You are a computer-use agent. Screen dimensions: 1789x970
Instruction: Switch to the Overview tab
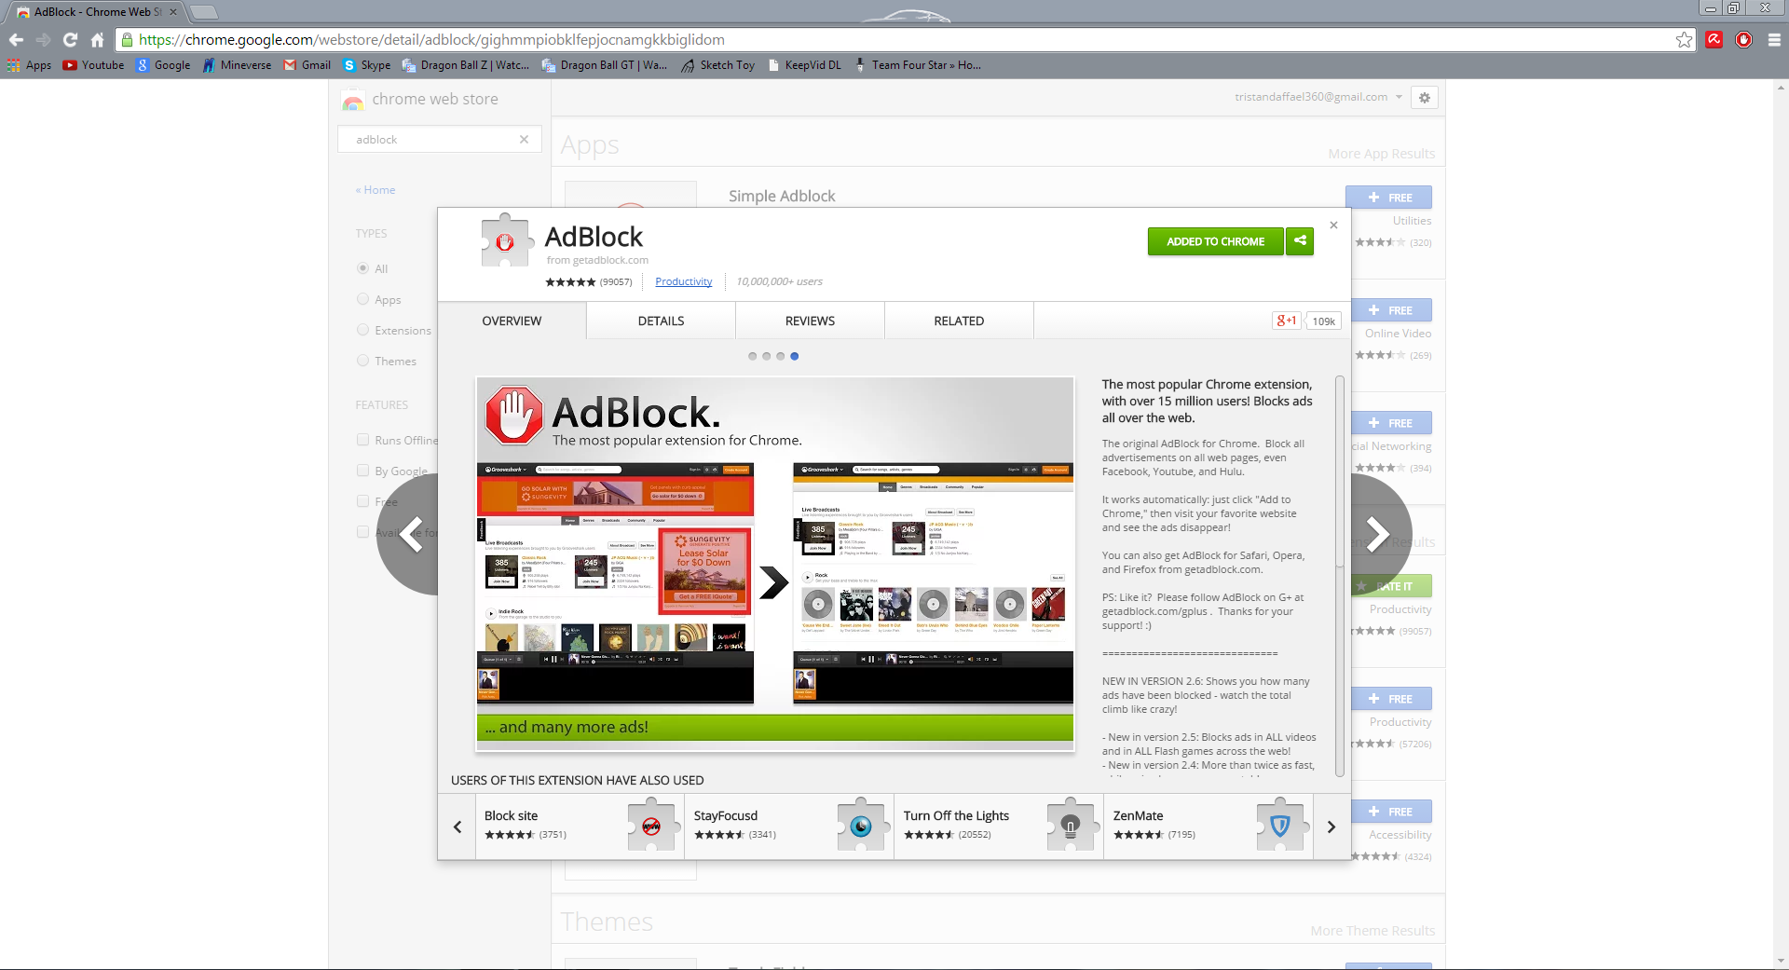point(512,321)
